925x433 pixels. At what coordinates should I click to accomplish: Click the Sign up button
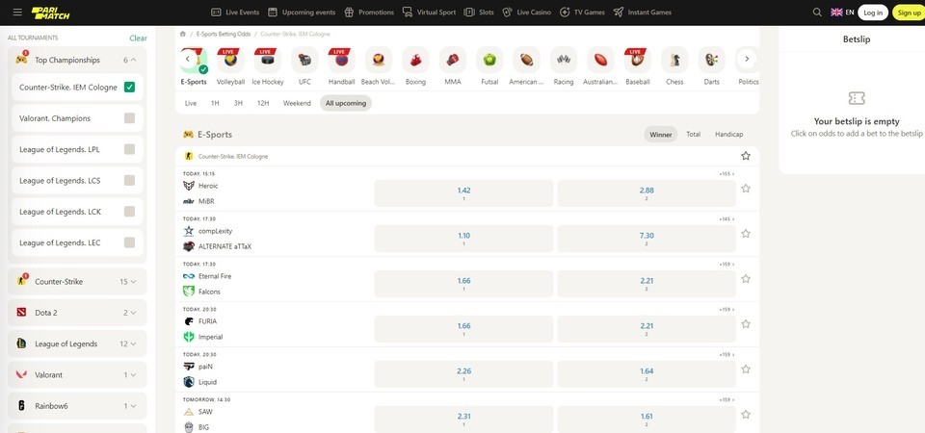(x=909, y=13)
